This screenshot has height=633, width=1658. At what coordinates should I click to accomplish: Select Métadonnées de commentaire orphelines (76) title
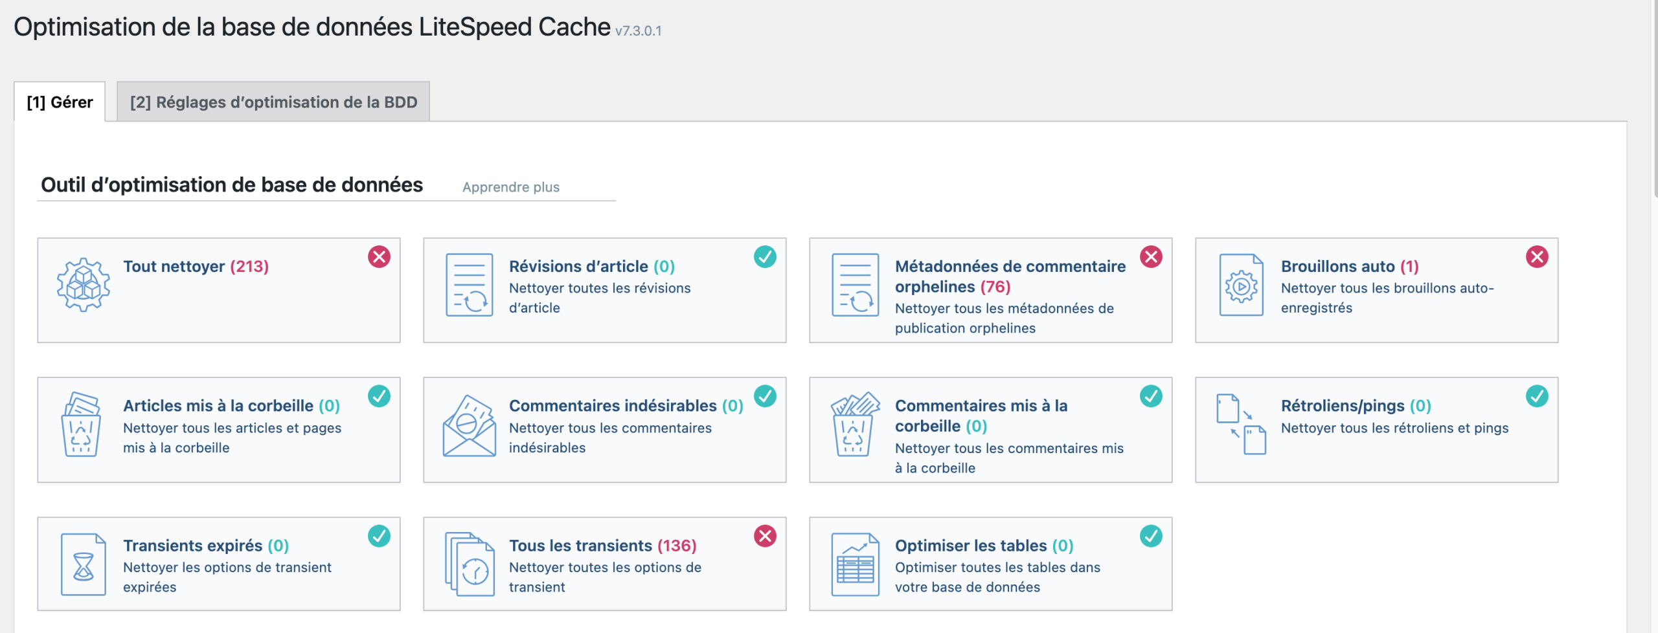[x=1010, y=276]
